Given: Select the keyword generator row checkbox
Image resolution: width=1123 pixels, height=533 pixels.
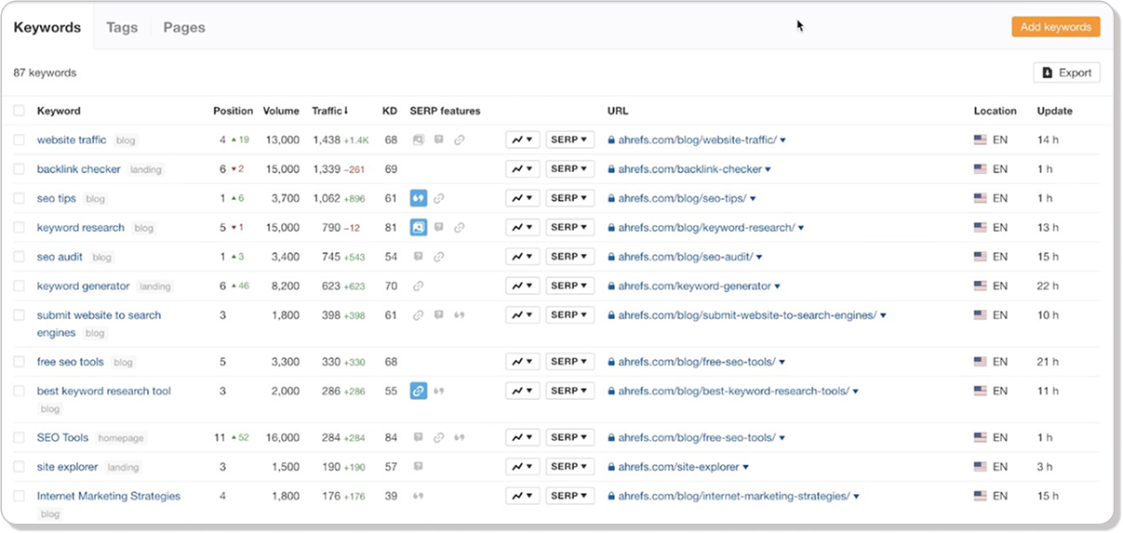Looking at the screenshot, I should click(20, 286).
